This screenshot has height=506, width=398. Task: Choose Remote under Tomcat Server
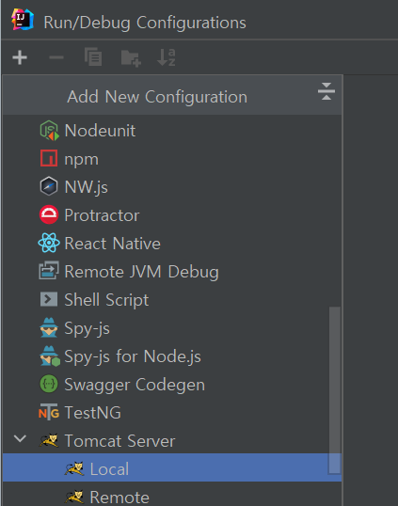[172, 495]
